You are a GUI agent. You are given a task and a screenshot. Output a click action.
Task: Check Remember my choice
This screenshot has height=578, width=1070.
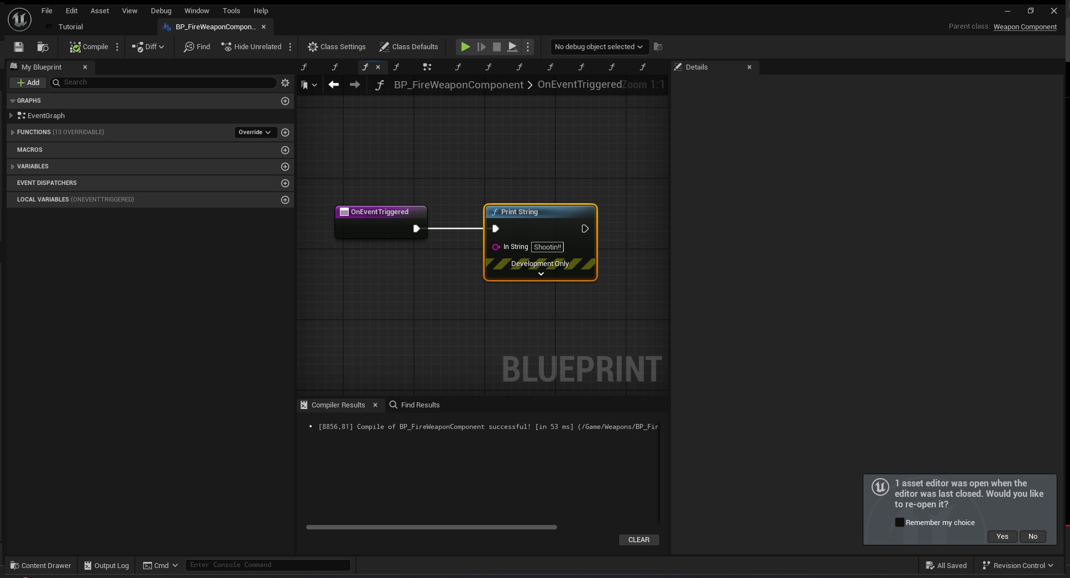point(900,522)
